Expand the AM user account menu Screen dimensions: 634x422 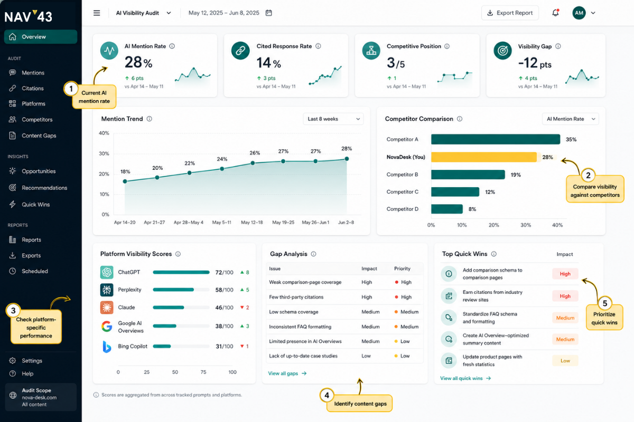click(x=584, y=13)
